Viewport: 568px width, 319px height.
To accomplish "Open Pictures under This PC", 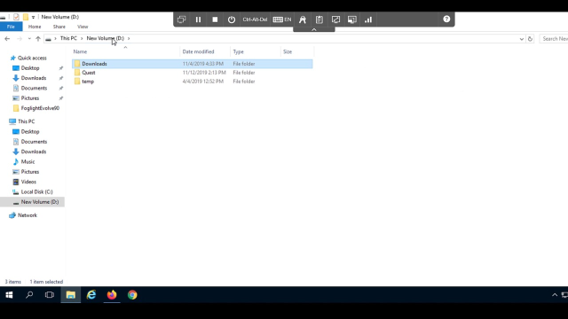I will tap(29, 172).
